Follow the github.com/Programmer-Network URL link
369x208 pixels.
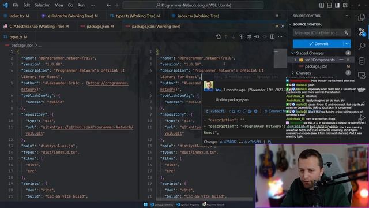[x=92, y=127]
